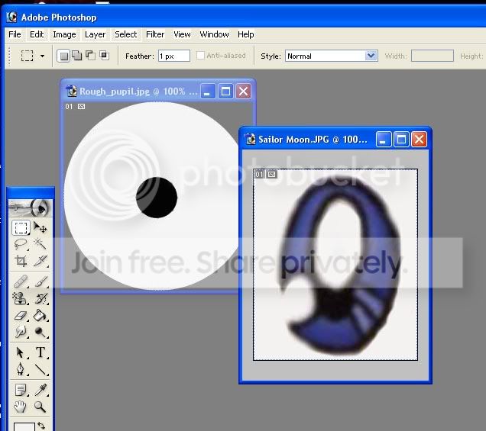The width and height of the screenshot is (486, 431).
Task: Click the Photoshop icon in main title bar
Action: (12, 17)
